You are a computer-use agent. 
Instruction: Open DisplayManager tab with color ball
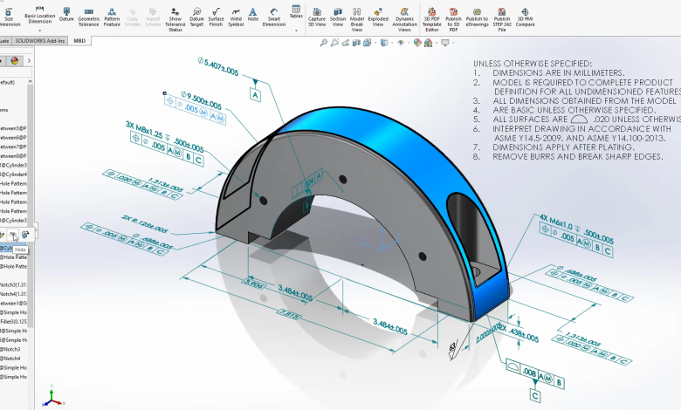[x=14, y=61]
